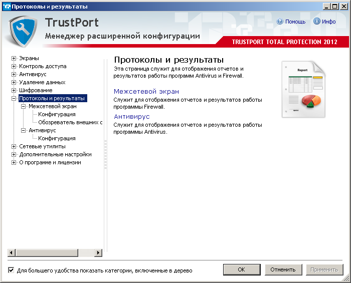The height and width of the screenshot is (283, 351).
Task: Collapse the nested Антивирус subnode
Action: click(23, 130)
